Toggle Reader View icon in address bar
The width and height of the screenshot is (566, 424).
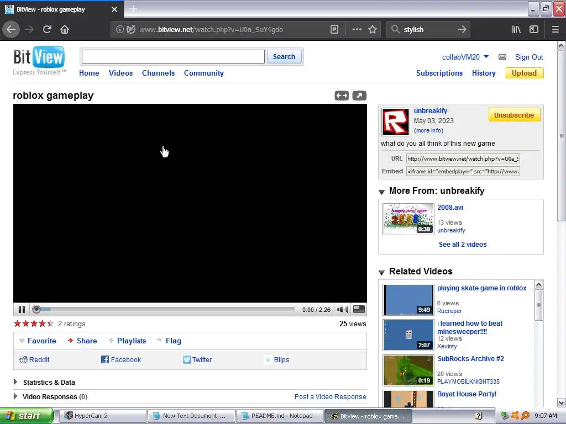334,30
